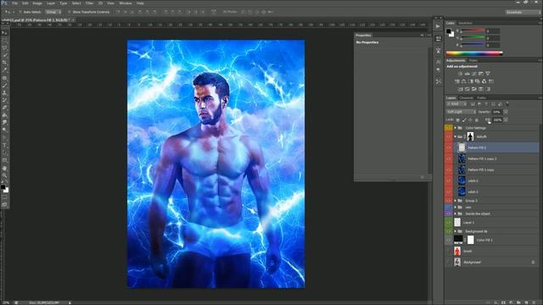Switch to the Styles tab
543x305 pixels.
tap(473, 60)
